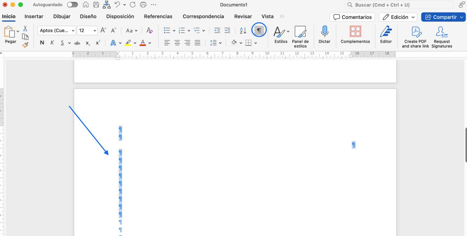Select the bullet list icon
The height and width of the screenshot is (236, 467).
(167, 30)
